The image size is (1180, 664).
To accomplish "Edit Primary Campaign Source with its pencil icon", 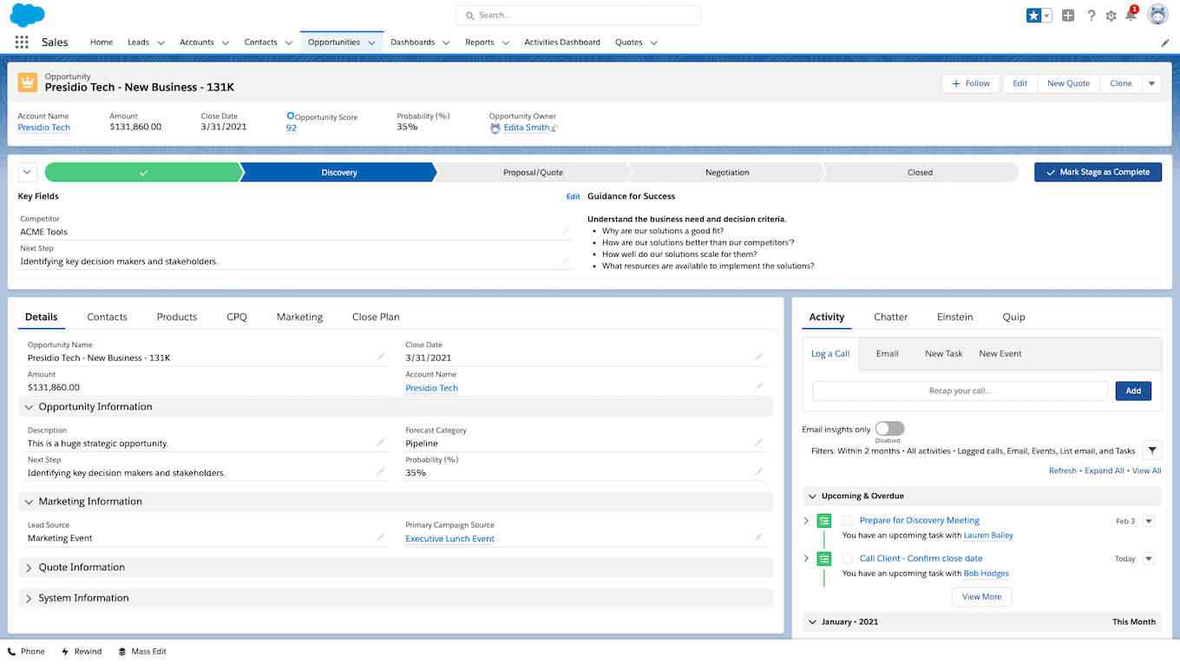I will [759, 537].
